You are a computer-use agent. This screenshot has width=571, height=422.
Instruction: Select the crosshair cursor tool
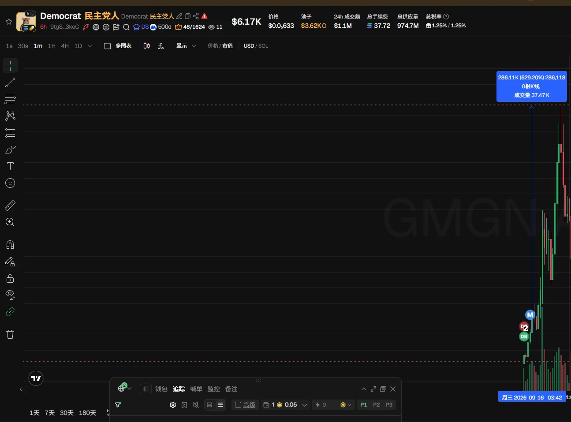click(10, 66)
